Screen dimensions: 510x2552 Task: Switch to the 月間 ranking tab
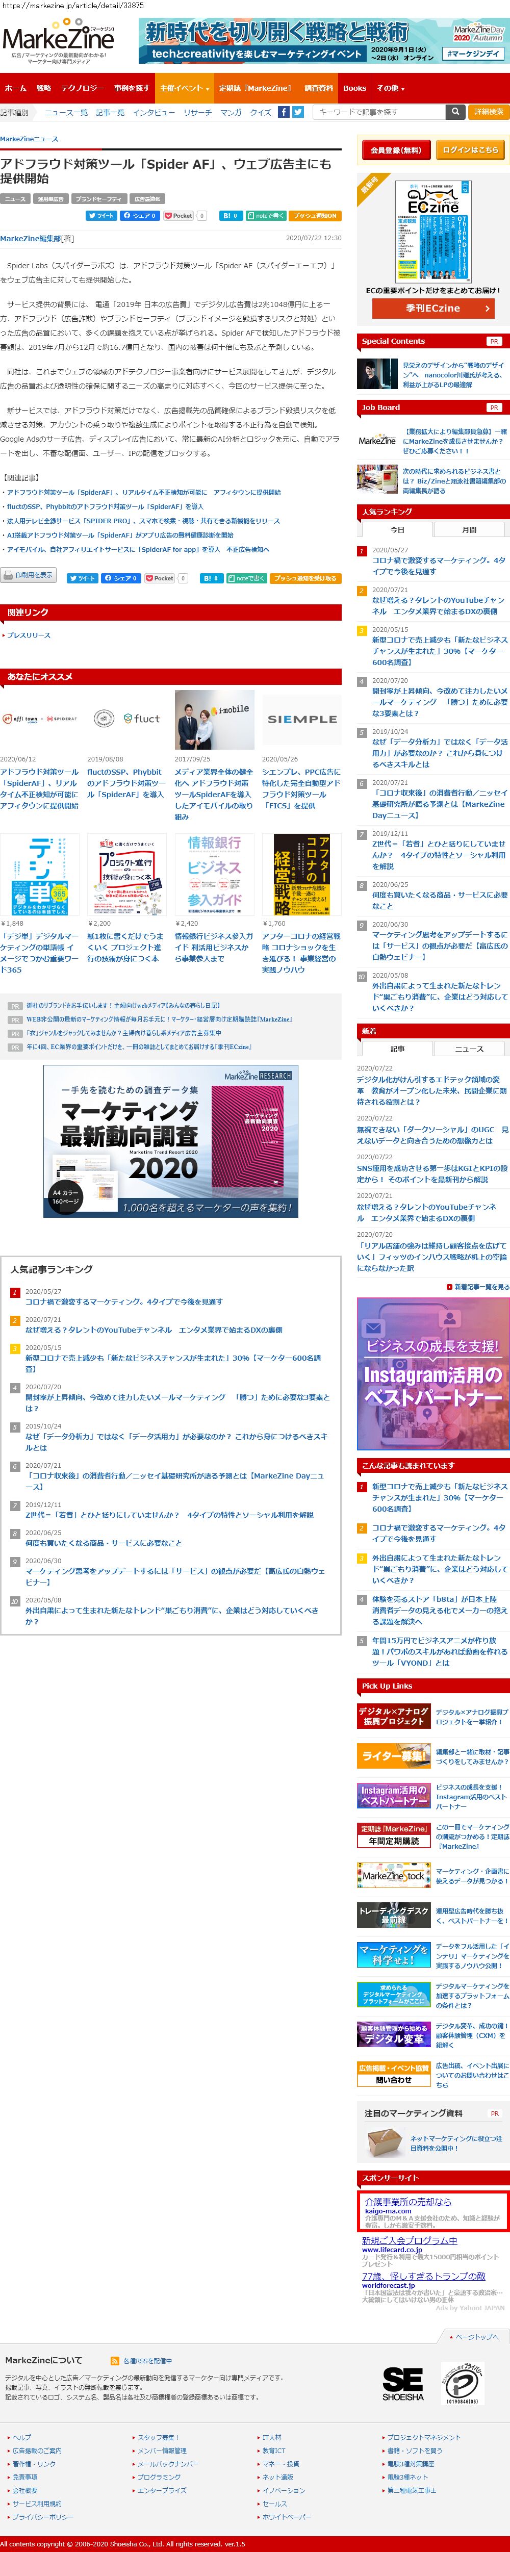[x=468, y=529]
